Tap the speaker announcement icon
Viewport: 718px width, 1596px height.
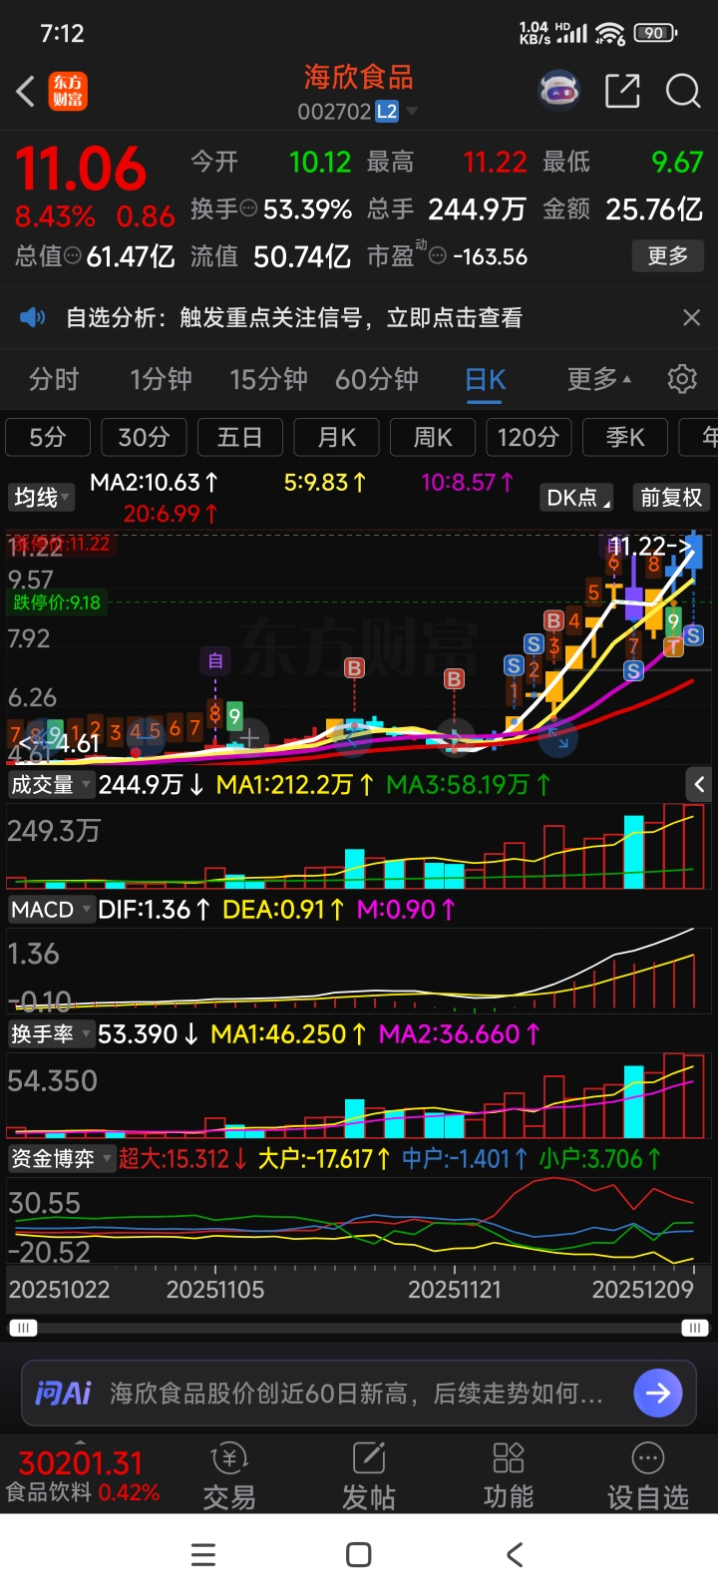[x=33, y=317]
